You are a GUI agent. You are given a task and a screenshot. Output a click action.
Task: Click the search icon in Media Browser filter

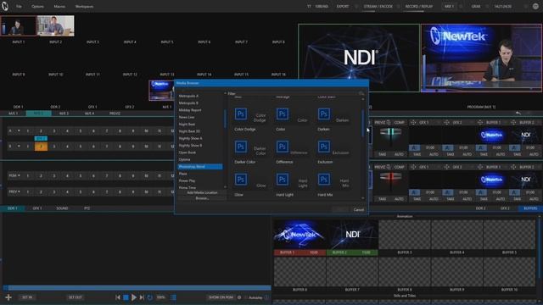(361, 93)
